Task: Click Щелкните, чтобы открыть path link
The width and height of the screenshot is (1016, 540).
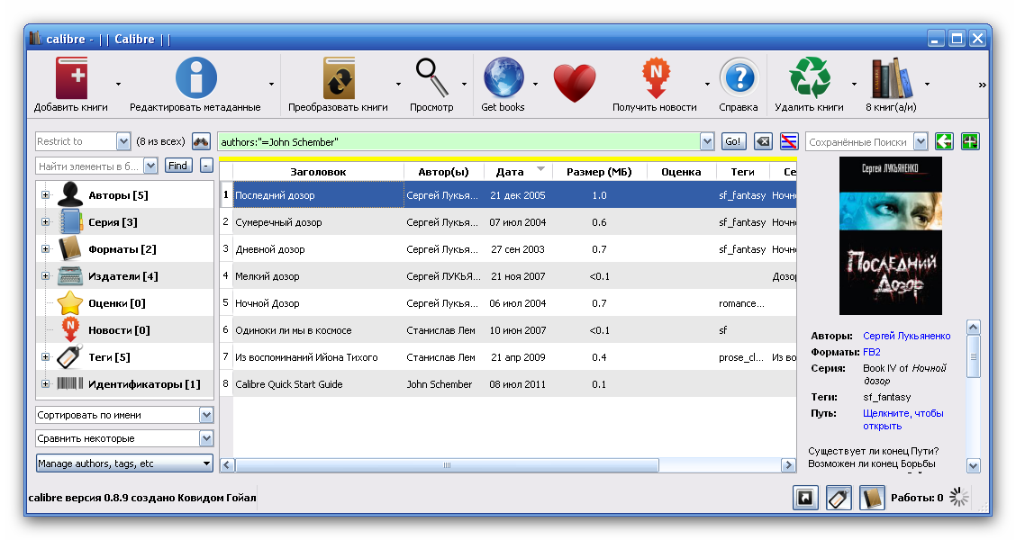Action: tap(903, 419)
